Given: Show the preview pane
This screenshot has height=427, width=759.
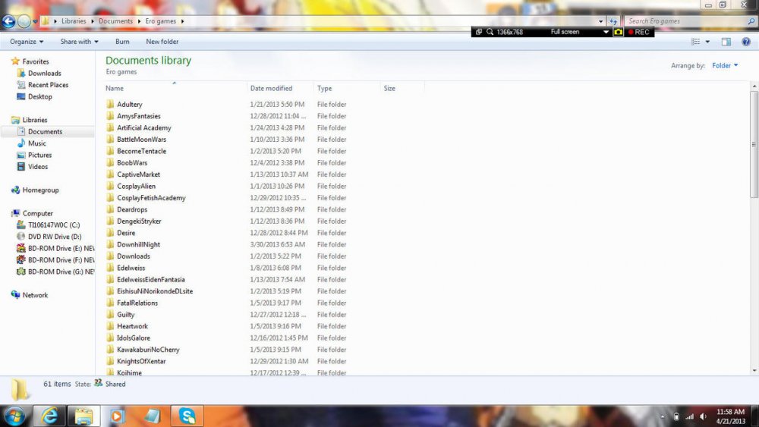Looking at the screenshot, I should click(x=726, y=42).
